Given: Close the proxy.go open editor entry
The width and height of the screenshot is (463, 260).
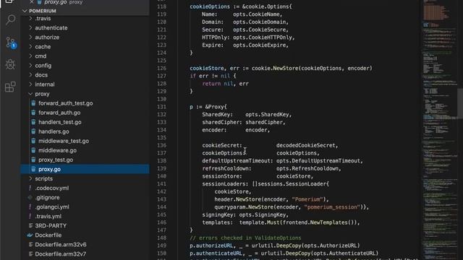Looking at the screenshot, I should 32,2.
